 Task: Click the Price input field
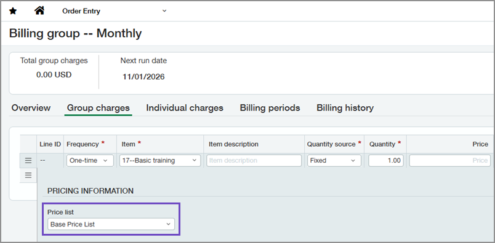[x=450, y=161]
